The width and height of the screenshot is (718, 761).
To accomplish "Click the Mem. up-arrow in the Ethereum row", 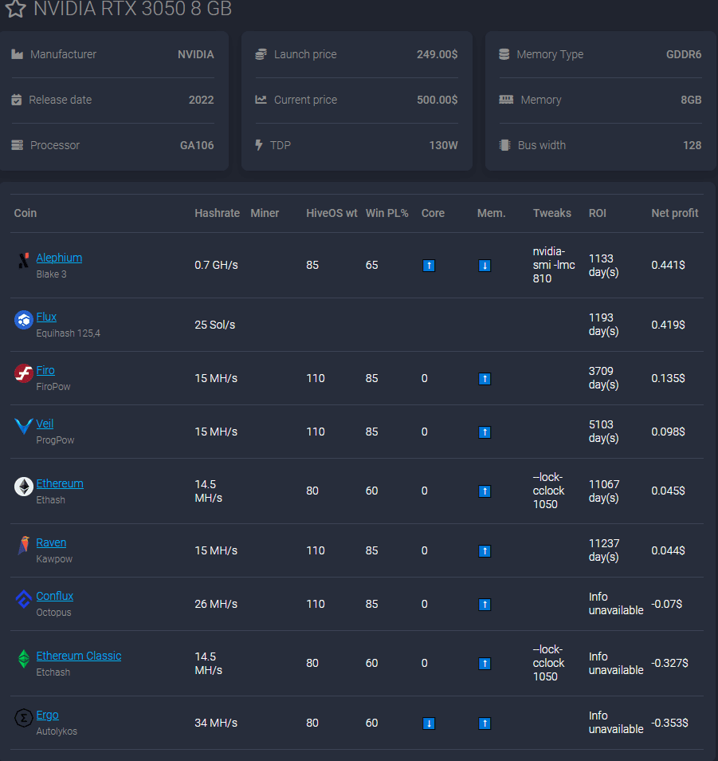I will [485, 491].
